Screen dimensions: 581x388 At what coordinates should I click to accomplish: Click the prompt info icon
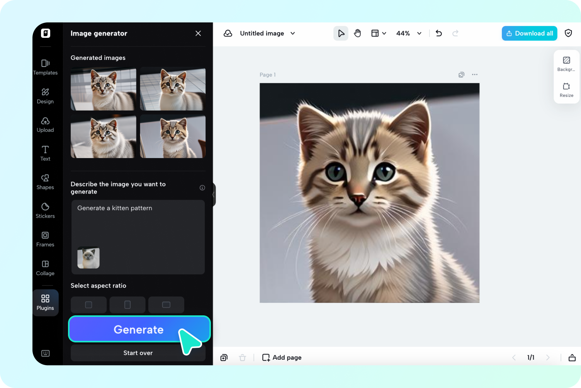tap(202, 188)
